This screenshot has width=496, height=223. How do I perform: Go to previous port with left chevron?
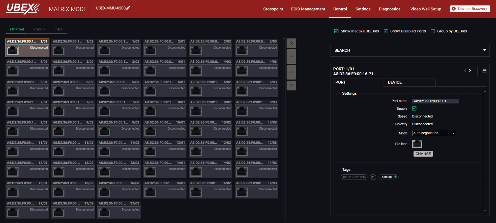tap(465, 71)
